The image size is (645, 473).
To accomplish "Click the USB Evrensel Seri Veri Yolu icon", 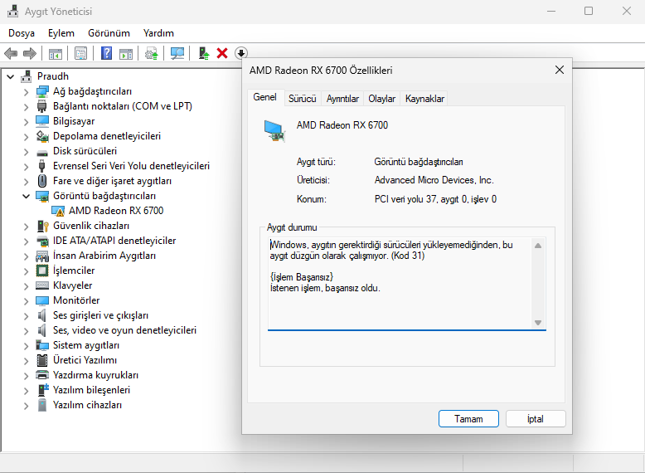I will pyautogui.click(x=41, y=166).
